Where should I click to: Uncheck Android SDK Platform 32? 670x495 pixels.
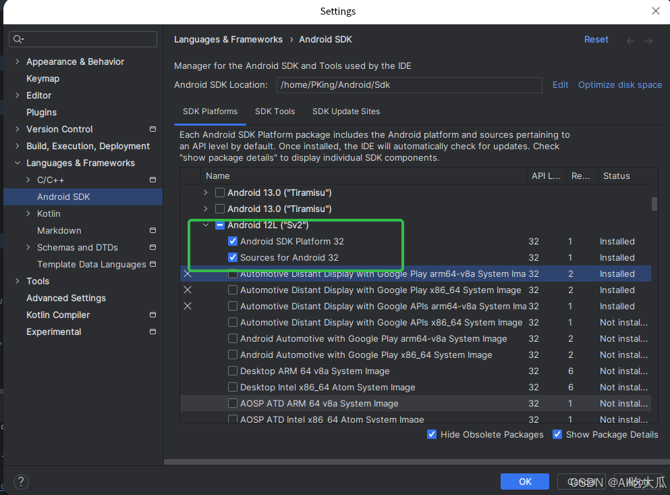(x=232, y=241)
